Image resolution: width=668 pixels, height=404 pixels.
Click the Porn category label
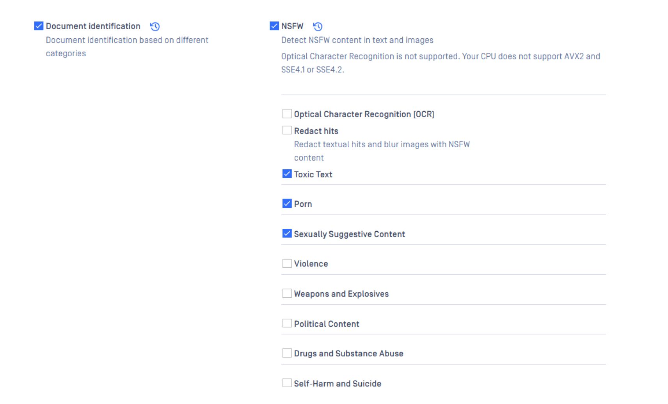303,204
